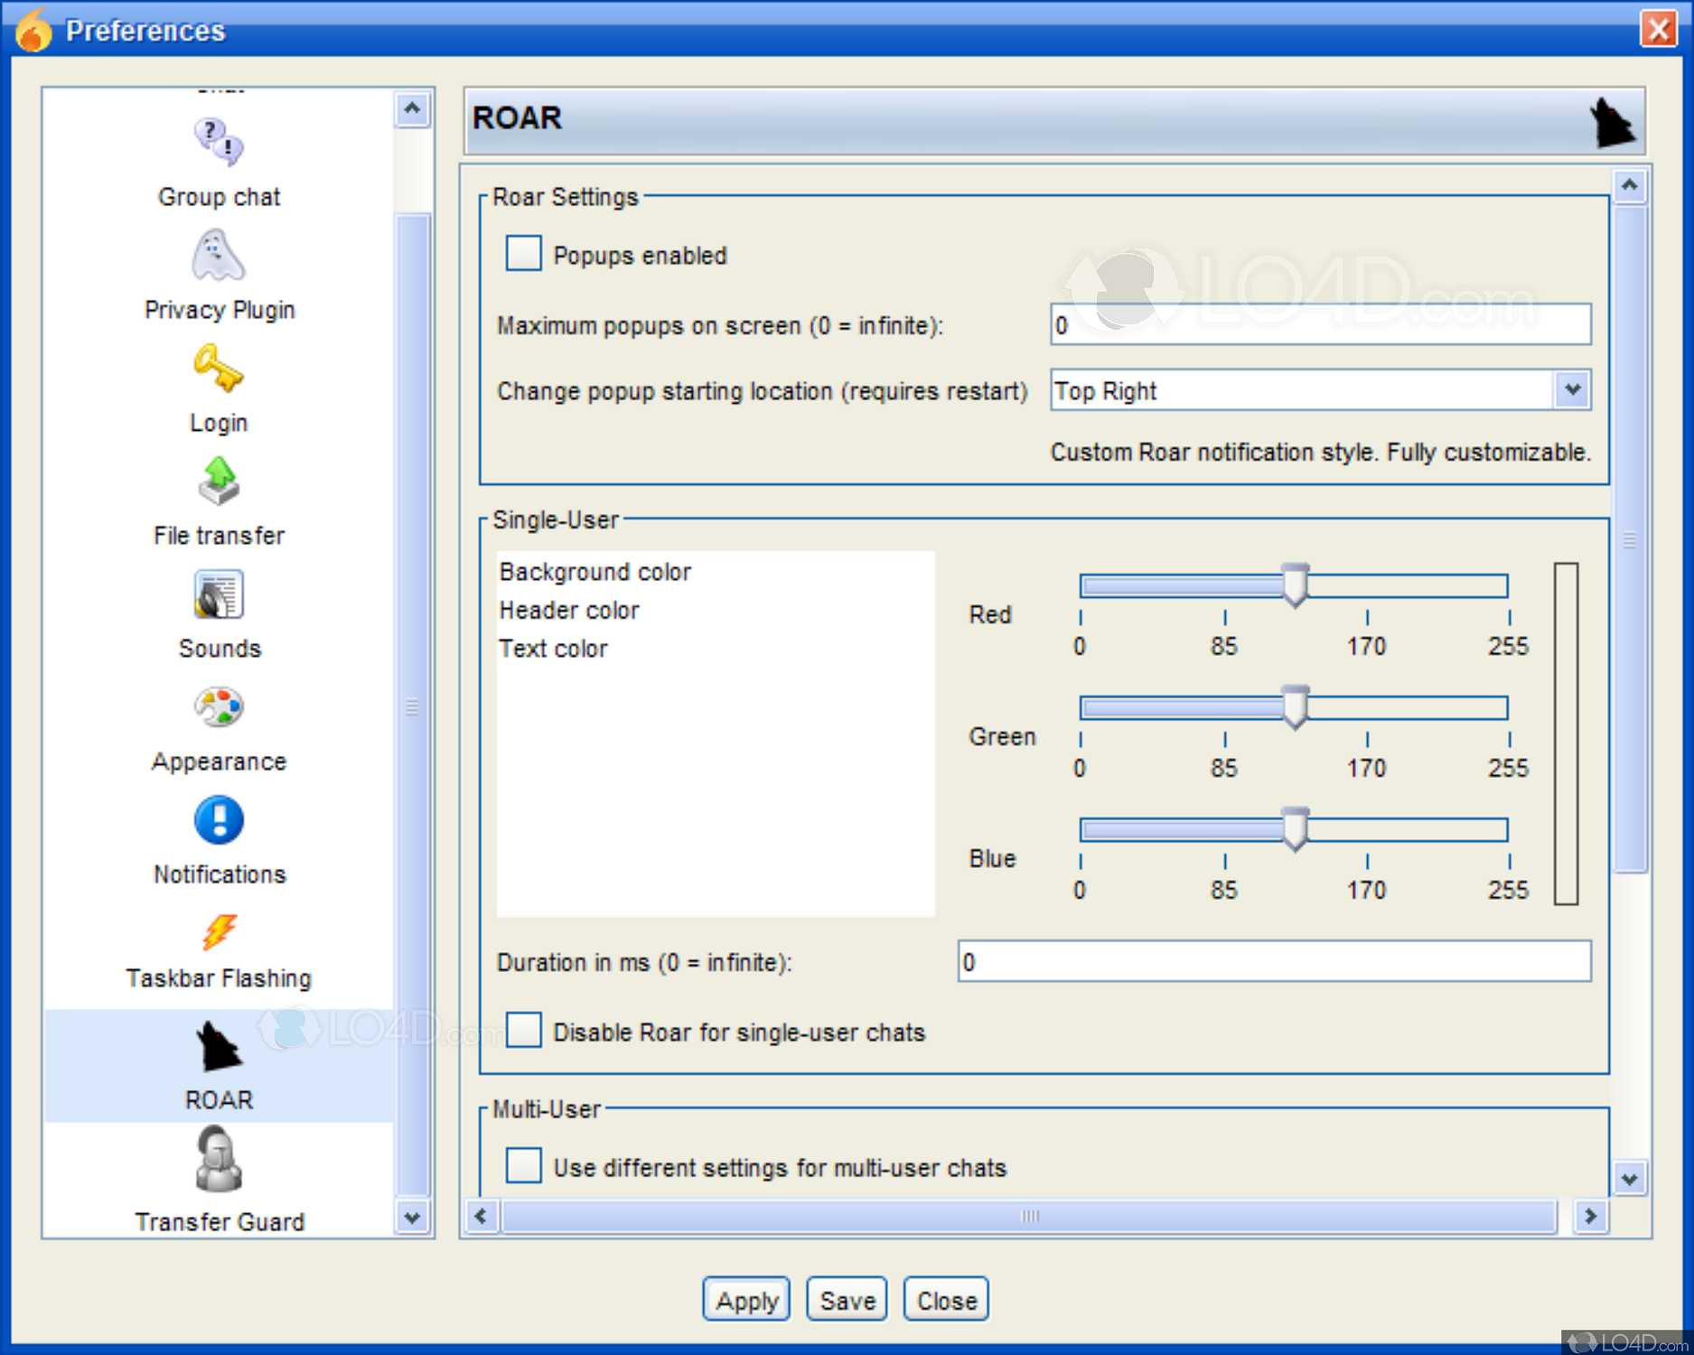Select the File transfer icon
The height and width of the screenshot is (1355, 1694).
click(x=217, y=481)
